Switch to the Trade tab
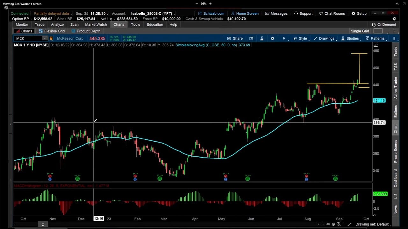The height and width of the screenshot is (229, 408). 40,24
